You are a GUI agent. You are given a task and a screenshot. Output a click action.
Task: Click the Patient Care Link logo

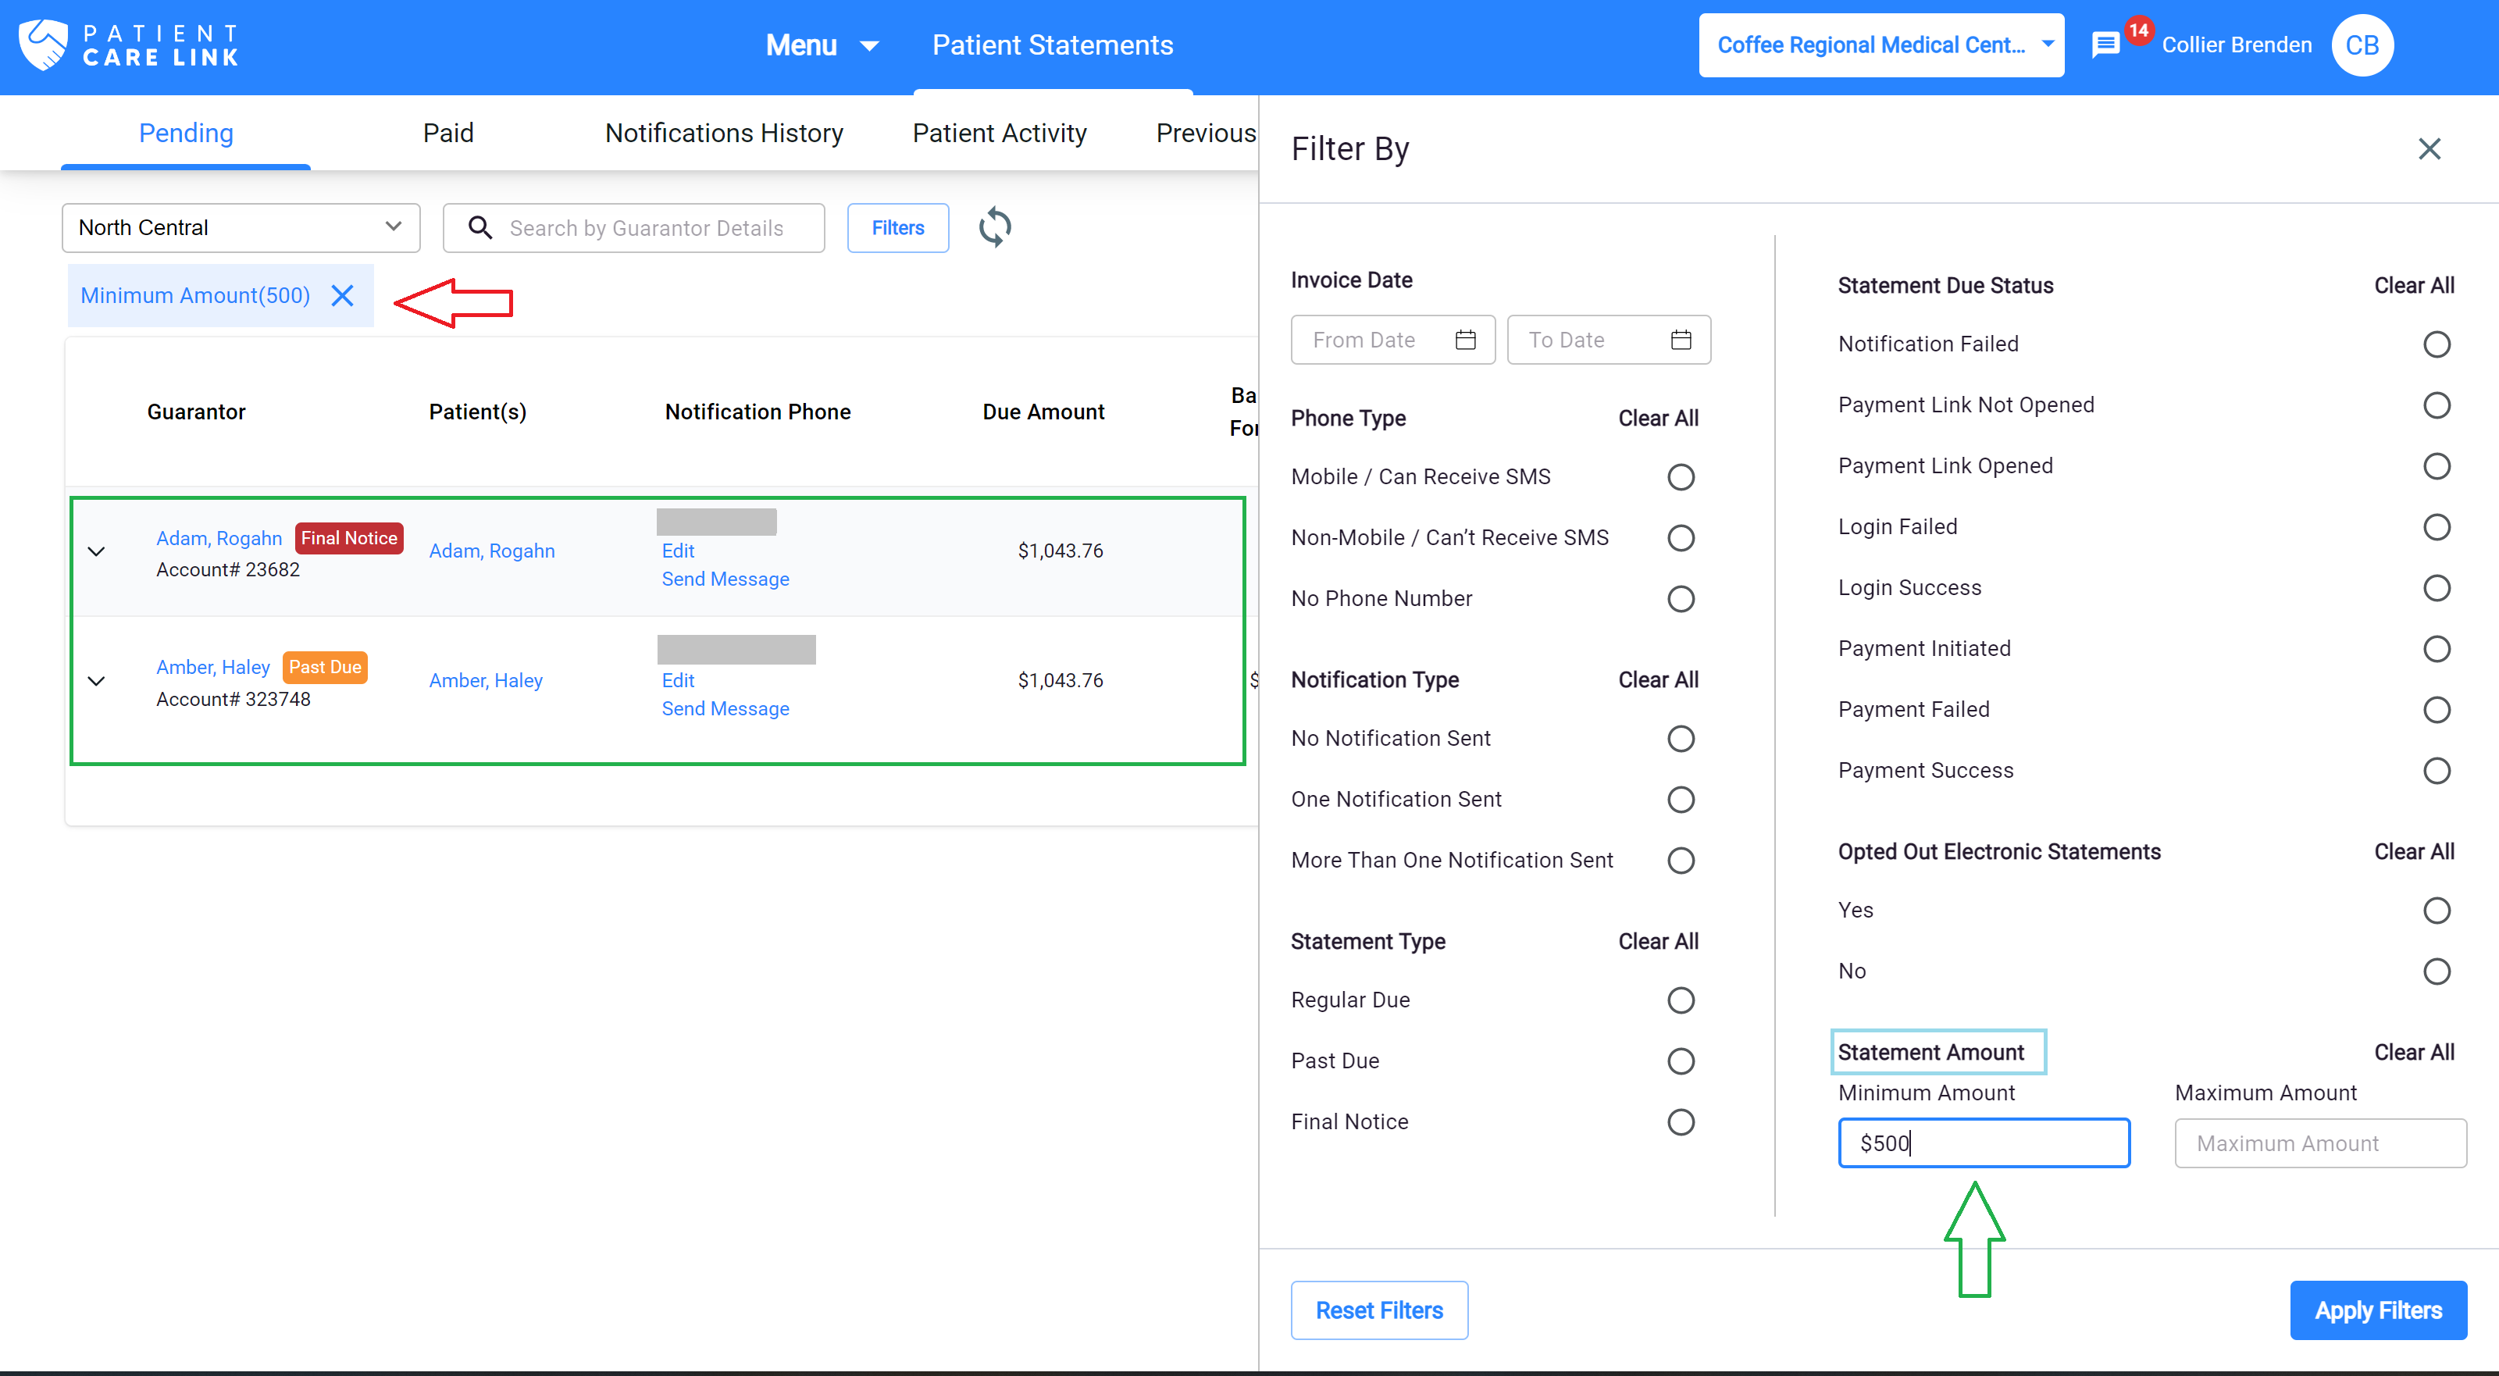pos(129,45)
